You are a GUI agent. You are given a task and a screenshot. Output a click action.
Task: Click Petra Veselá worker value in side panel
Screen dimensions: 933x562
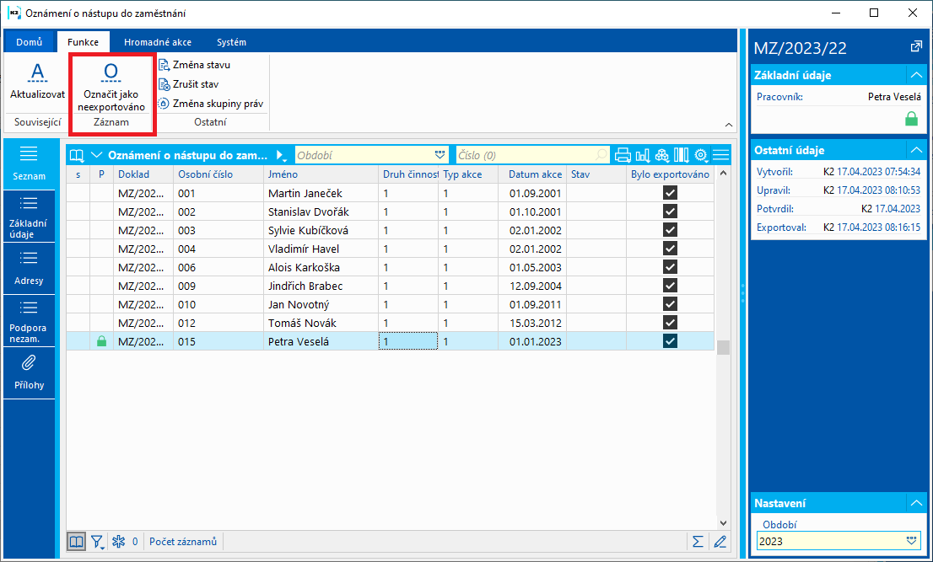[894, 96]
